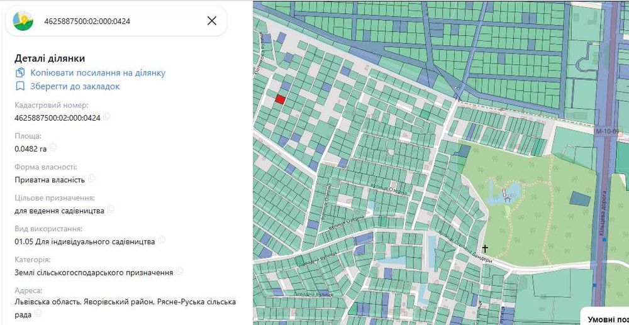Screen dimensions: 629x325
Task: Copy 'для ведення садівництва' value
Action: tap(111, 209)
